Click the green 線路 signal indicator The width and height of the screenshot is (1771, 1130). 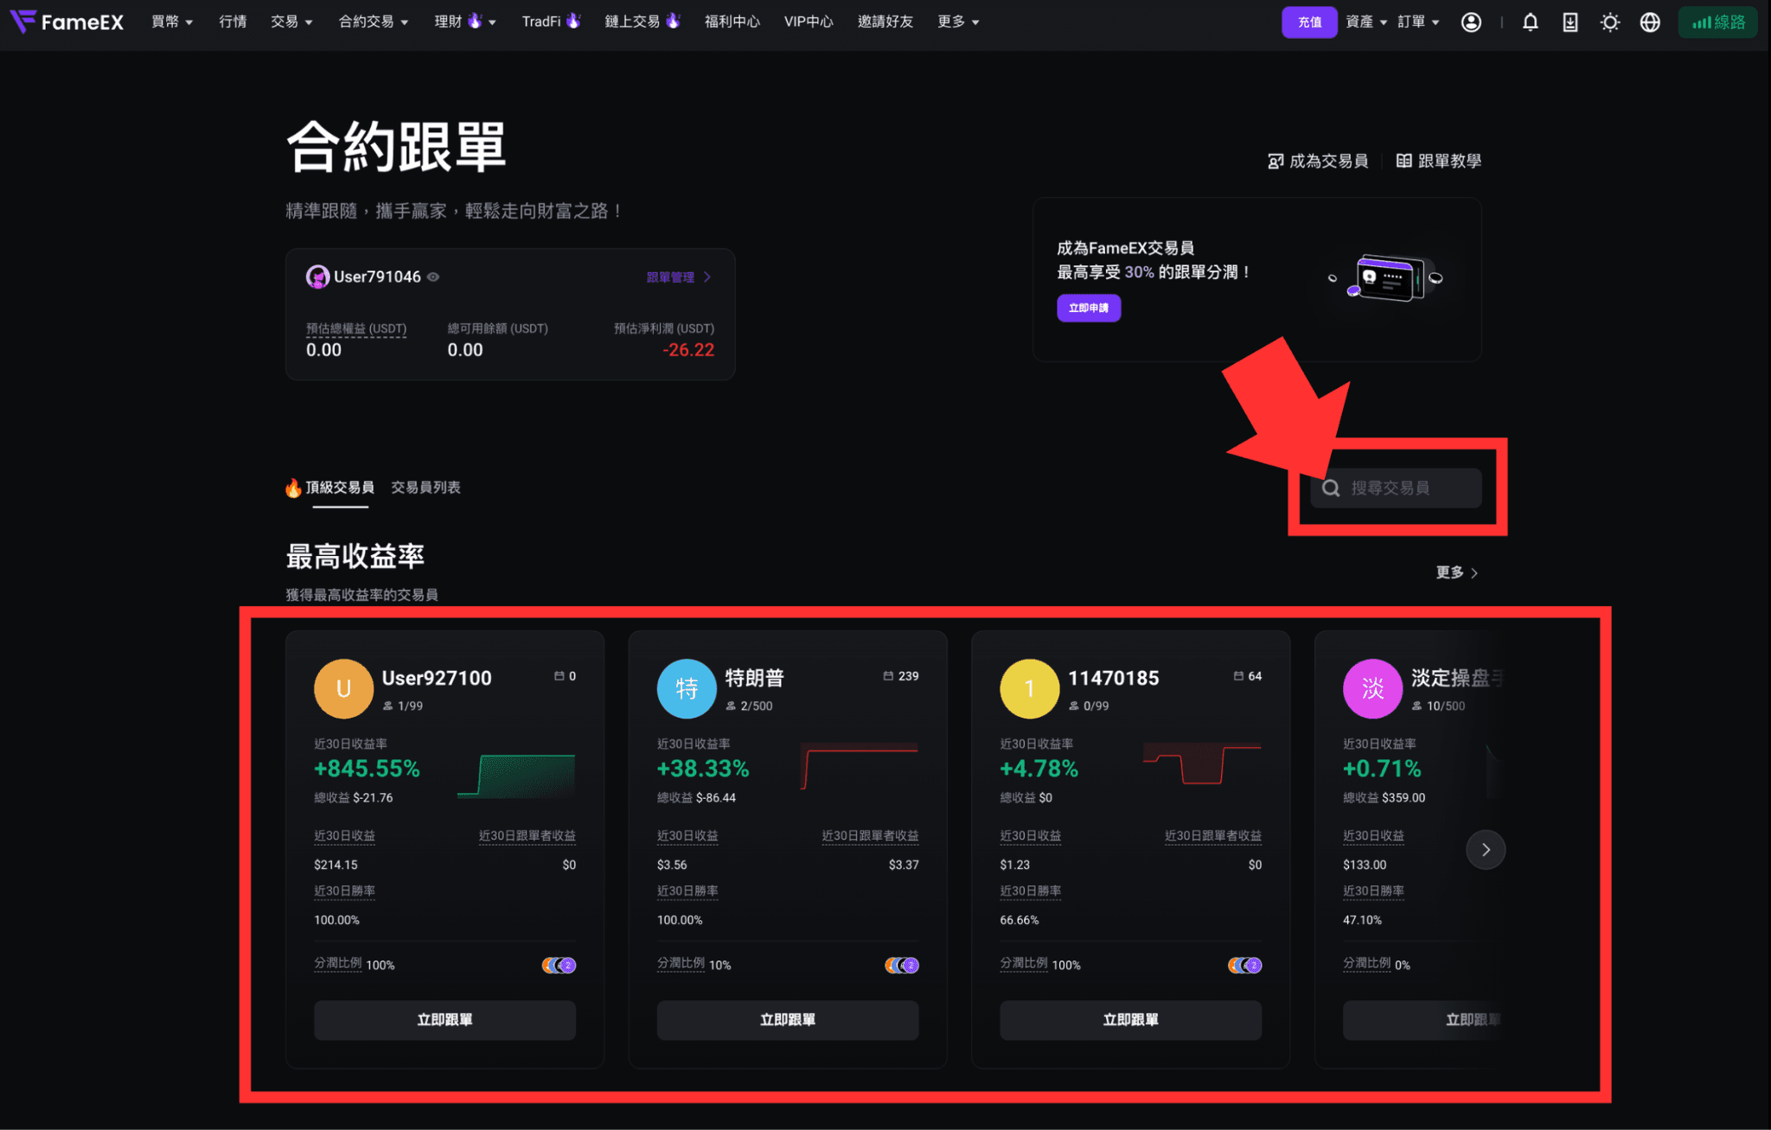pyautogui.click(x=1718, y=22)
